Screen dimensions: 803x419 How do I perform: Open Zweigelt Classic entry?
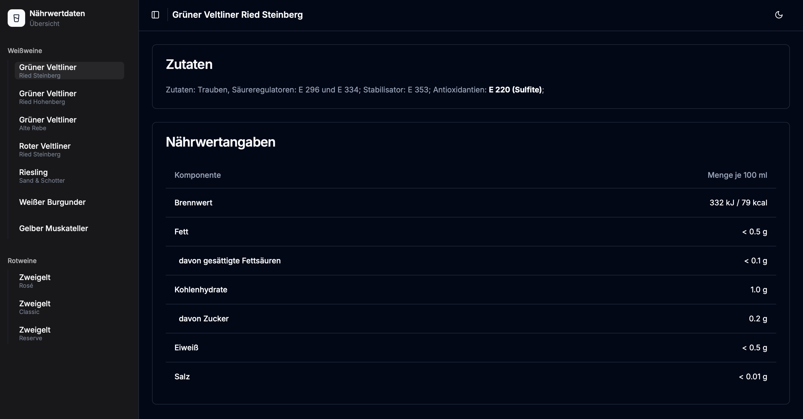pos(69,307)
